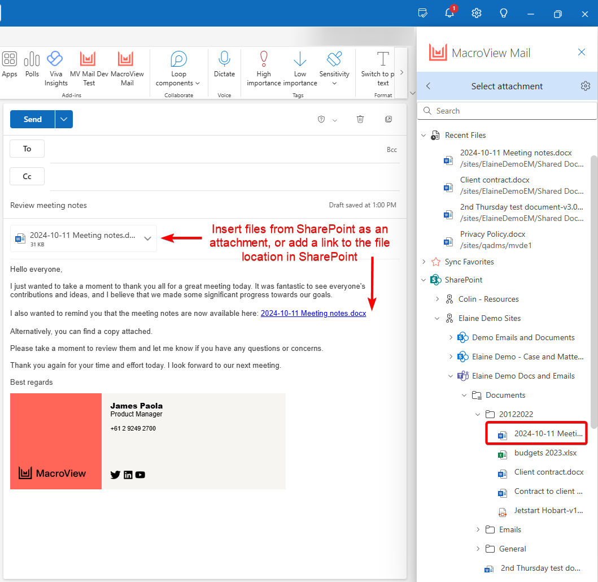The width and height of the screenshot is (598, 582).
Task: Open the Polls add-in icon
Action: pos(32,62)
